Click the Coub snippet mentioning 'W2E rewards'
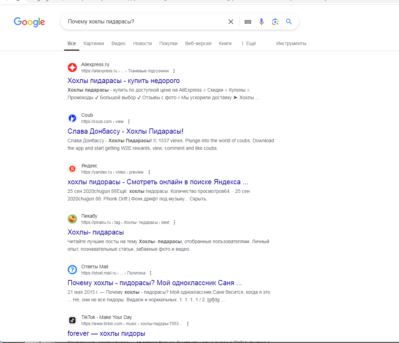Image resolution: width=399 pixels, height=343 pixels. tap(171, 144)
